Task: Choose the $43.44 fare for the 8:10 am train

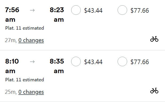Action: (76, 61)
